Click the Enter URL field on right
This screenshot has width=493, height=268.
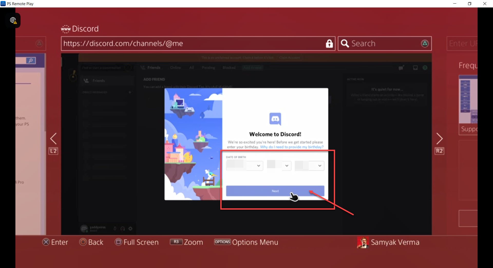click(x=462, y=43)
